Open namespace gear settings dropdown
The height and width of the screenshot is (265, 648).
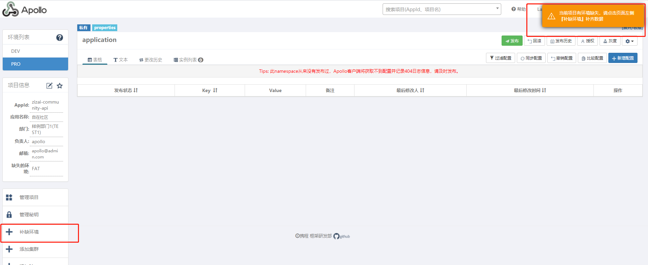630,41
